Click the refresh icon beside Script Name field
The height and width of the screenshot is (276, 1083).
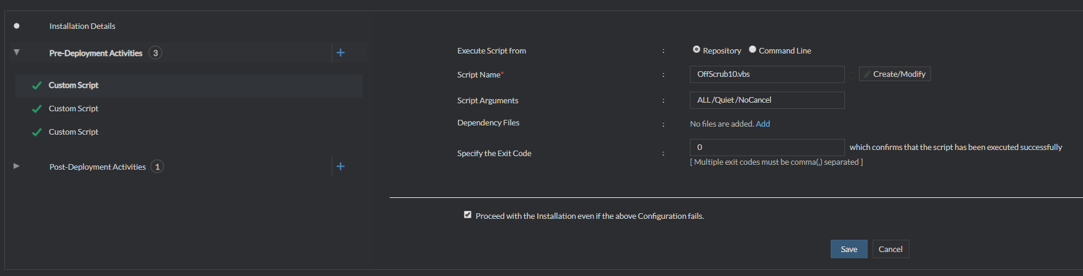pos(852,74)
